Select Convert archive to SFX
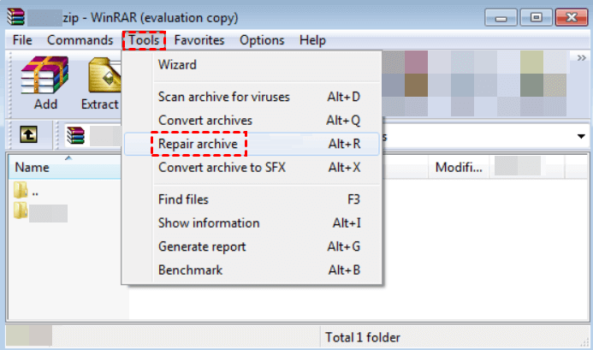Viewport: 593px width, 350px height. coord(252,167)
